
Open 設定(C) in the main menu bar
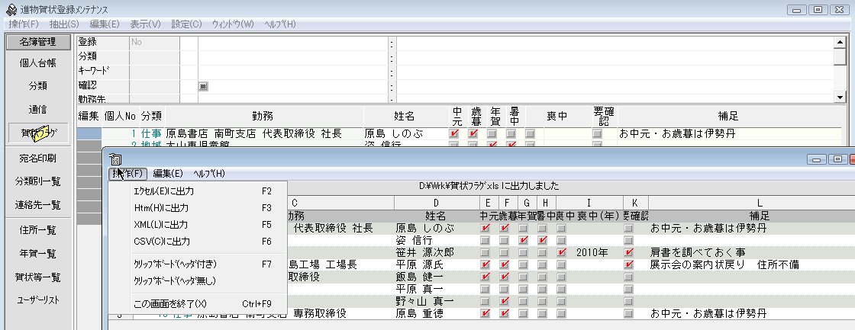pos(186,24)
